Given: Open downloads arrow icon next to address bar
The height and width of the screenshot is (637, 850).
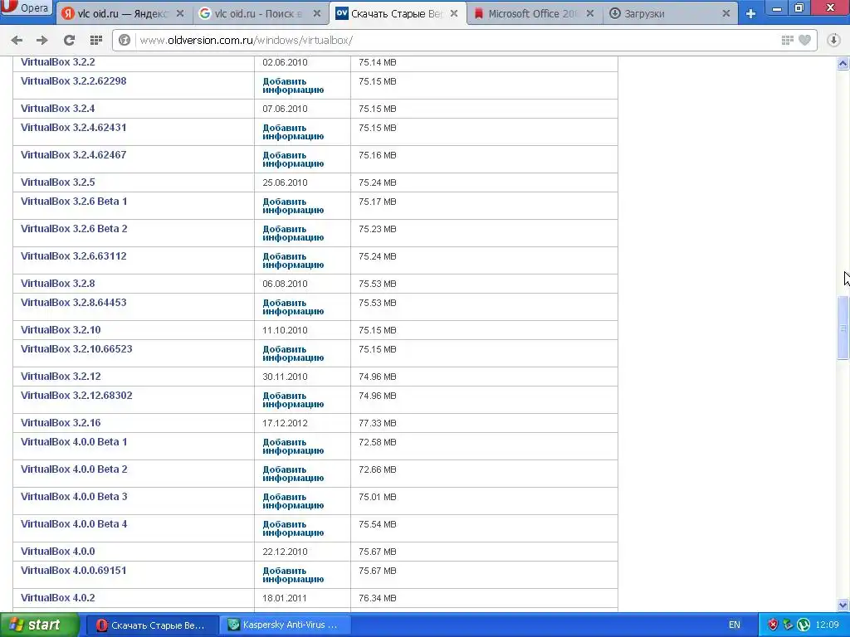Looking at the screenshot, I should pos(833,40).
